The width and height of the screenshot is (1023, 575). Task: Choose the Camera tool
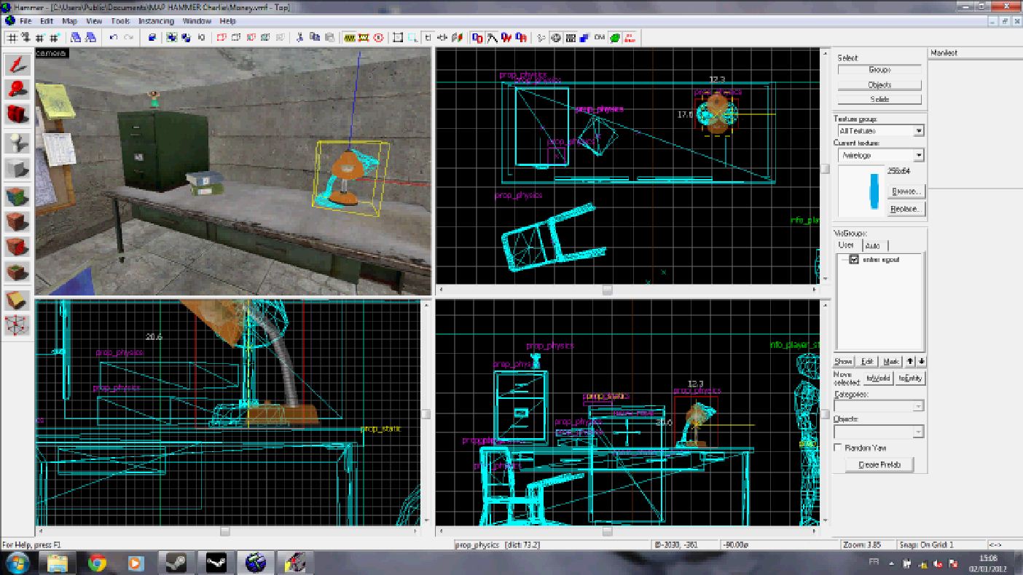tap(17, 114)
